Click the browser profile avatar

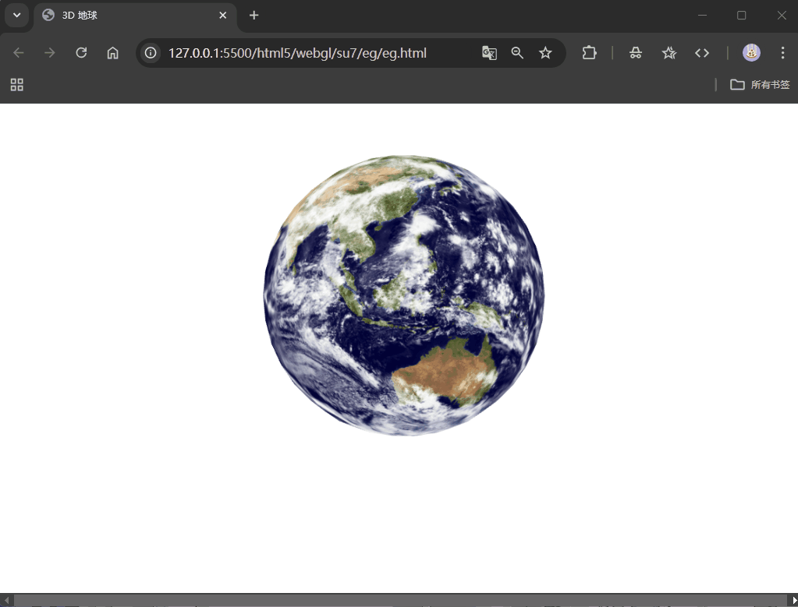click(x=750, y=53)
